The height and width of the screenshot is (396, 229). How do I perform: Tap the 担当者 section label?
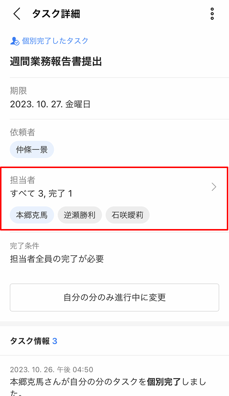pyautogui.click(x=23, y=180)
